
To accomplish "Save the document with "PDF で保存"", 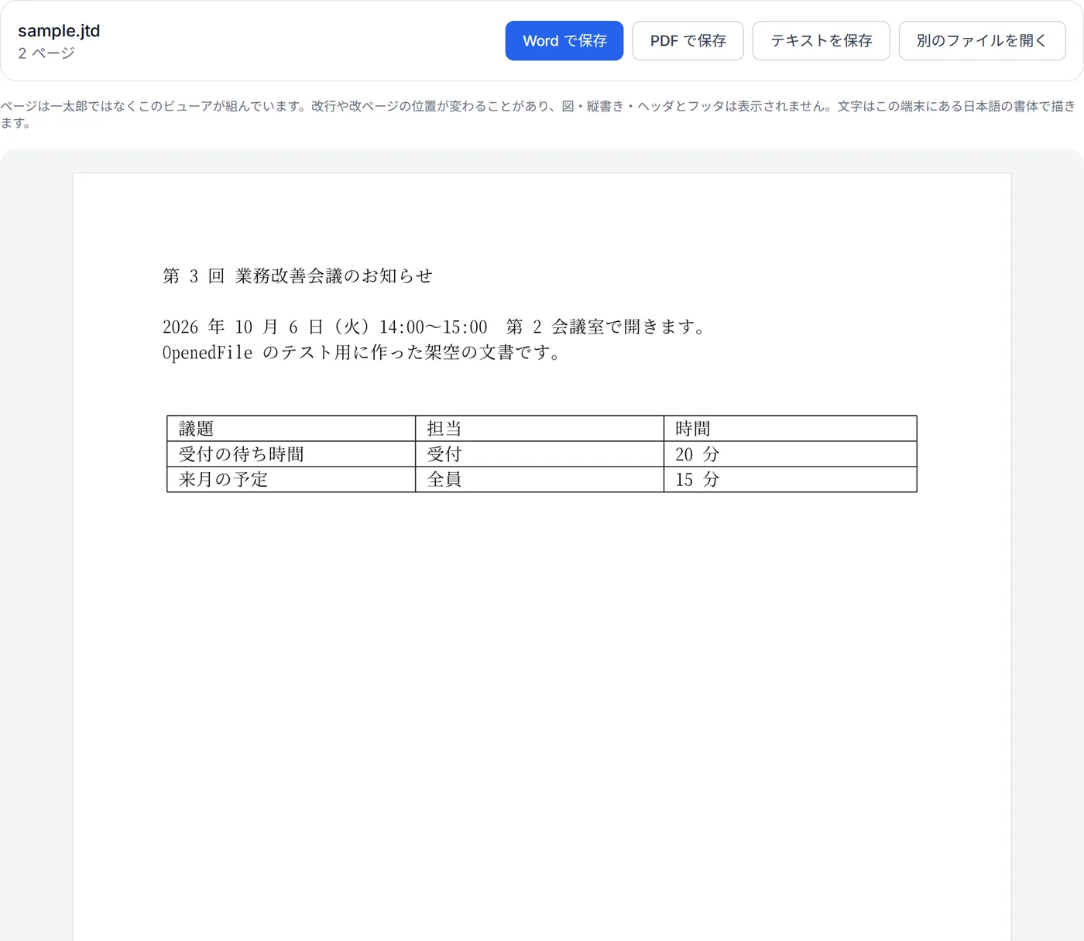I will (x=688, y=40).
